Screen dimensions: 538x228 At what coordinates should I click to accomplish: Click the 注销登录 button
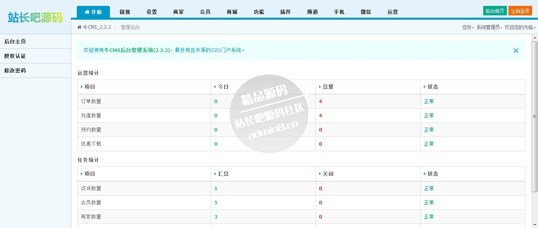pos(520,11)
